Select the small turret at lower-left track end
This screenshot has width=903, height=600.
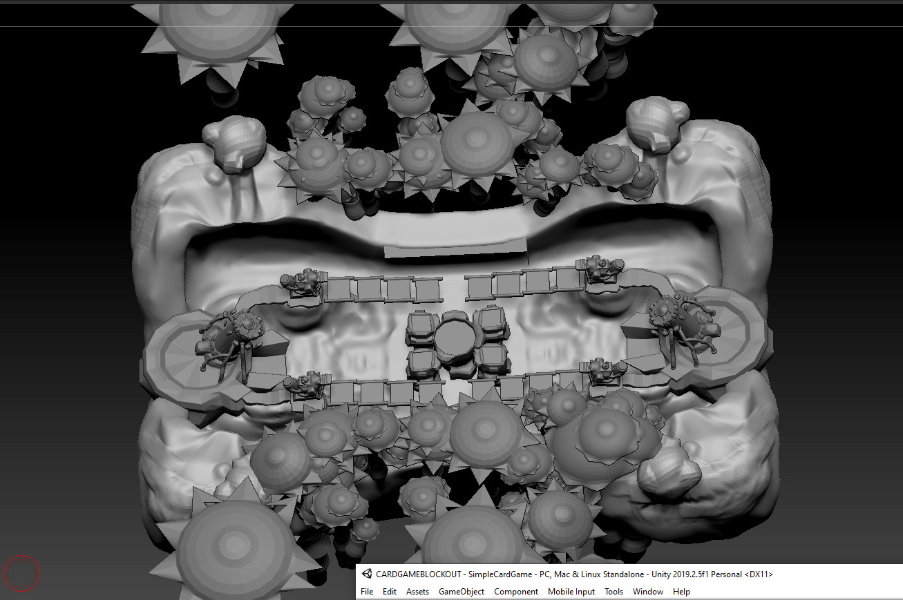tap(305, 383)
